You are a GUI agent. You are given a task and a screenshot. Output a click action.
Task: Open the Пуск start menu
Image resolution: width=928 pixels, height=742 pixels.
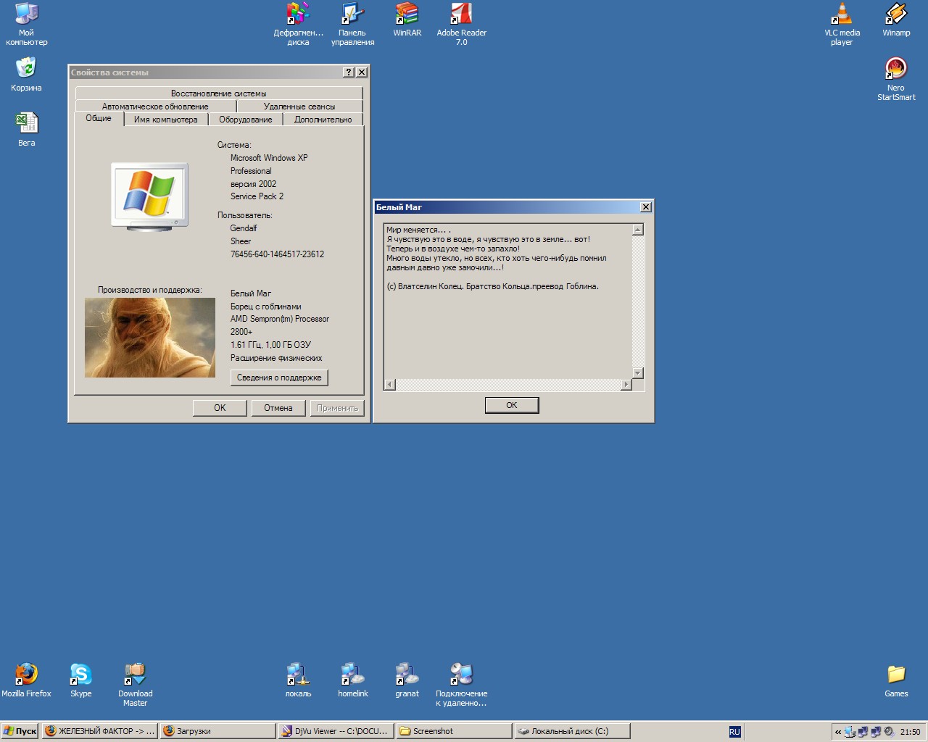coord(20,732)
